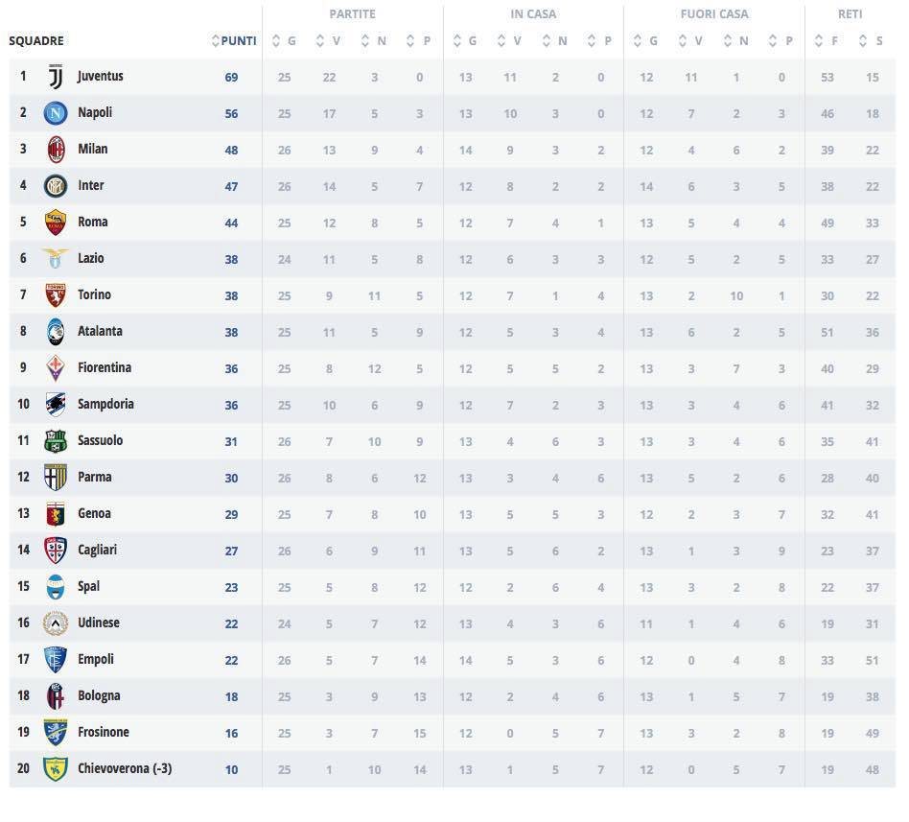Click the Roma club crest icon

[x=56, y=223]
